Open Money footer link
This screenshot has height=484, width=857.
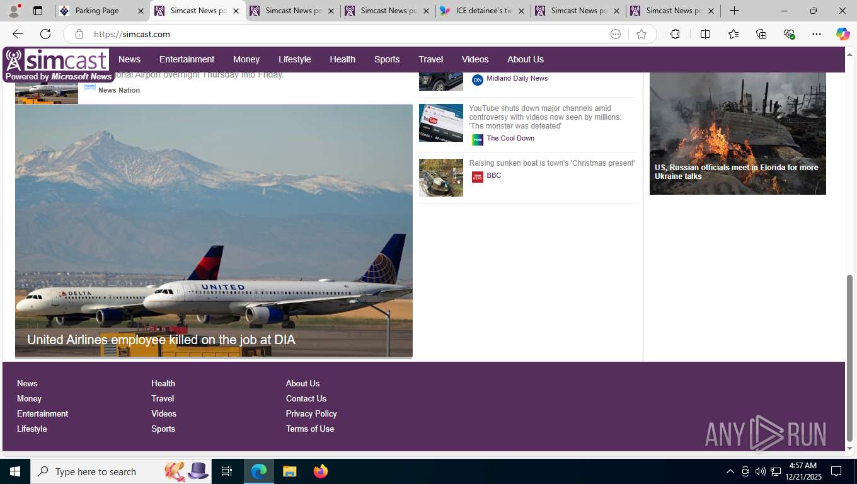29,398
